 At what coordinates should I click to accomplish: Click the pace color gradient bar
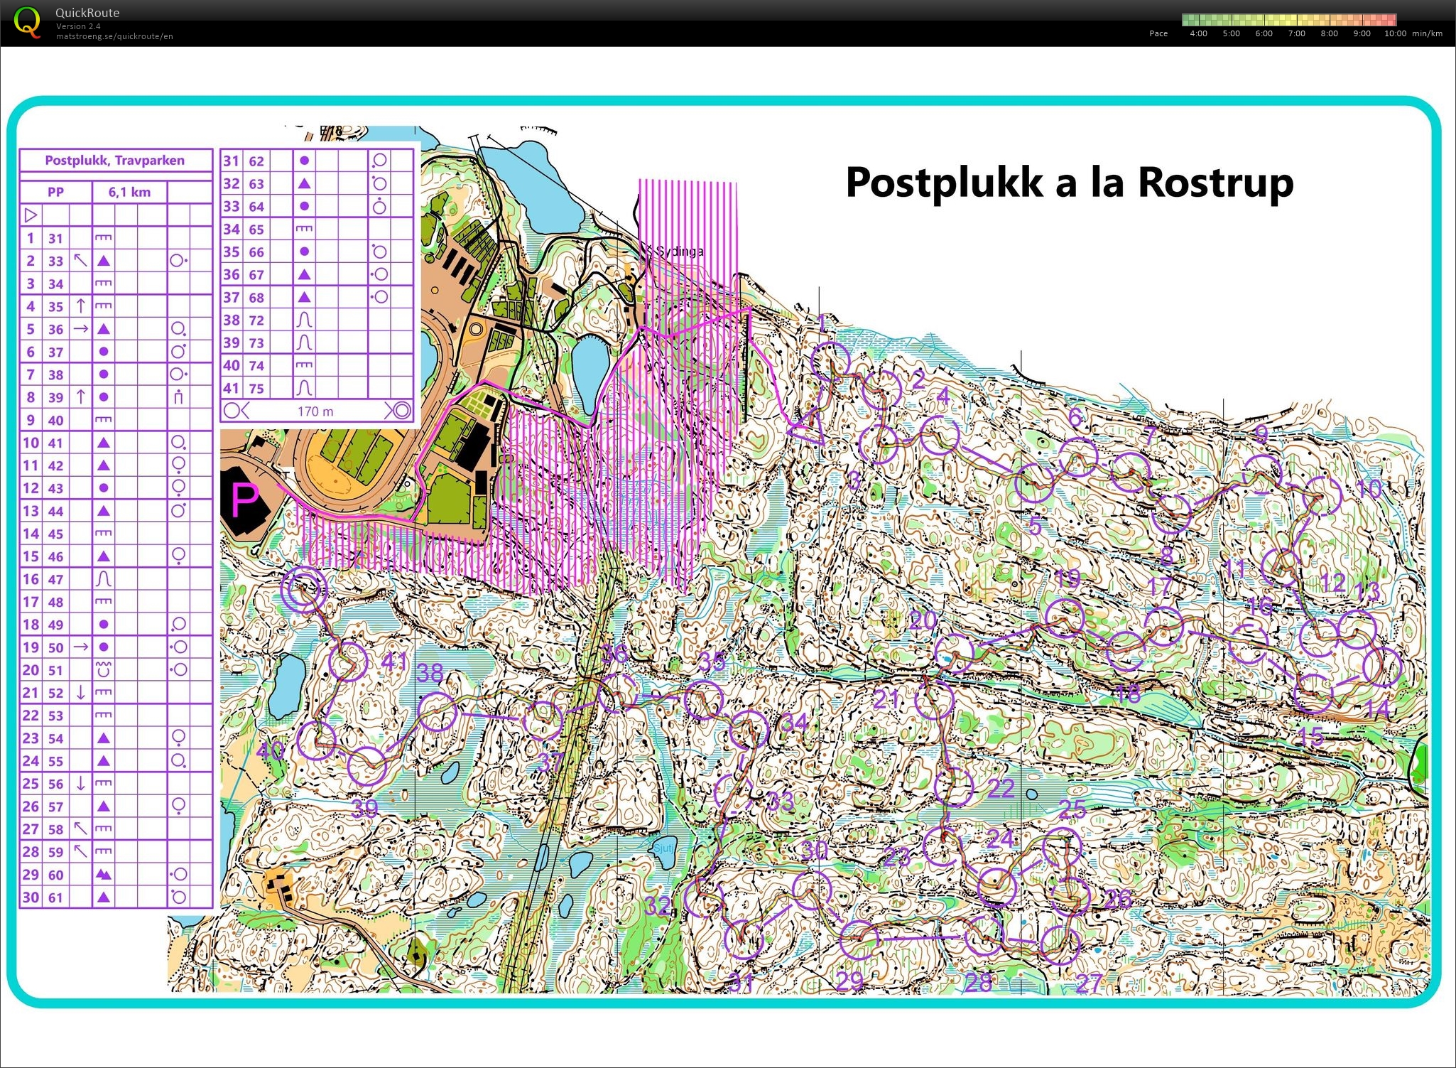point(1289,20)
